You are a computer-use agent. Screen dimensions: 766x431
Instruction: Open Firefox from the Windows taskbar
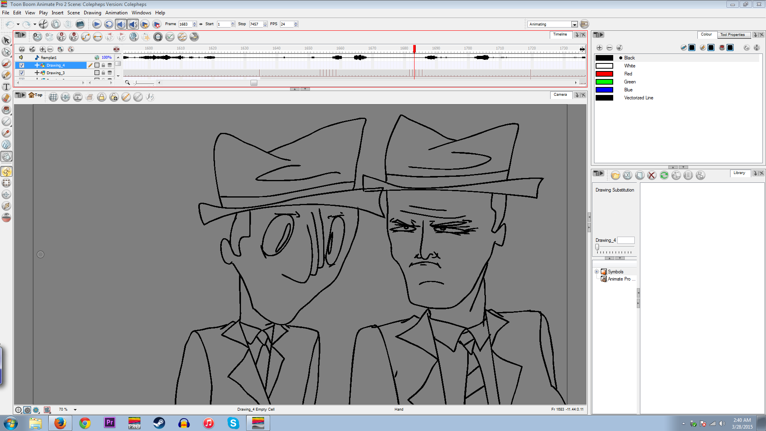[x=60, y=423]
